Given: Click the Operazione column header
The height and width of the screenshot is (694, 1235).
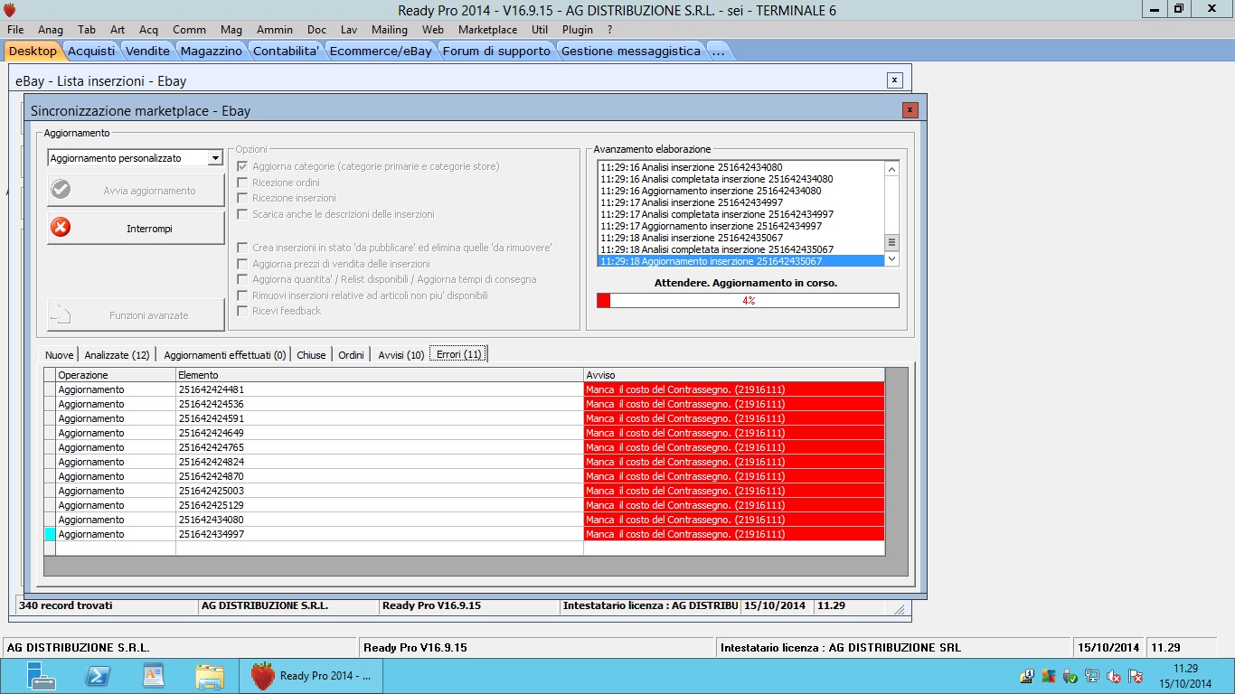Looking at the screenshot, I should tap(116, 375).
